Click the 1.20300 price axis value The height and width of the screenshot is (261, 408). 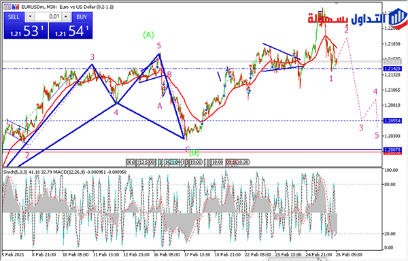pos(392,136)
